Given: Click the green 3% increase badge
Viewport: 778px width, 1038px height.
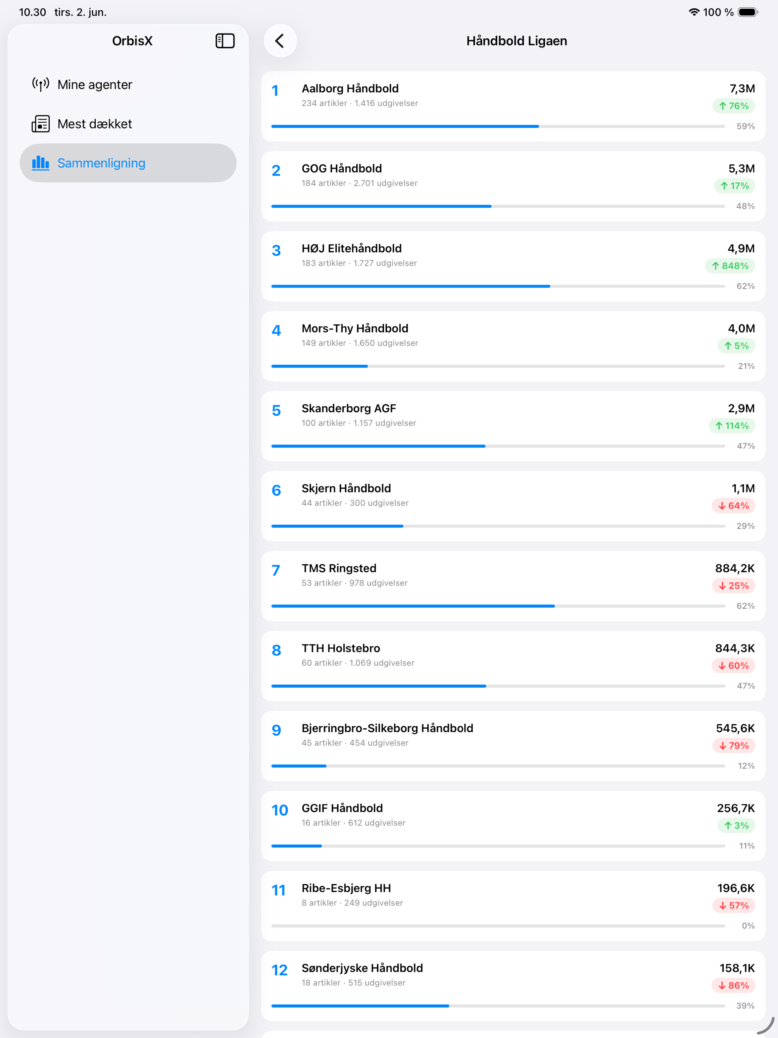Looking at the screenshot, I should [x=737, y=826].
